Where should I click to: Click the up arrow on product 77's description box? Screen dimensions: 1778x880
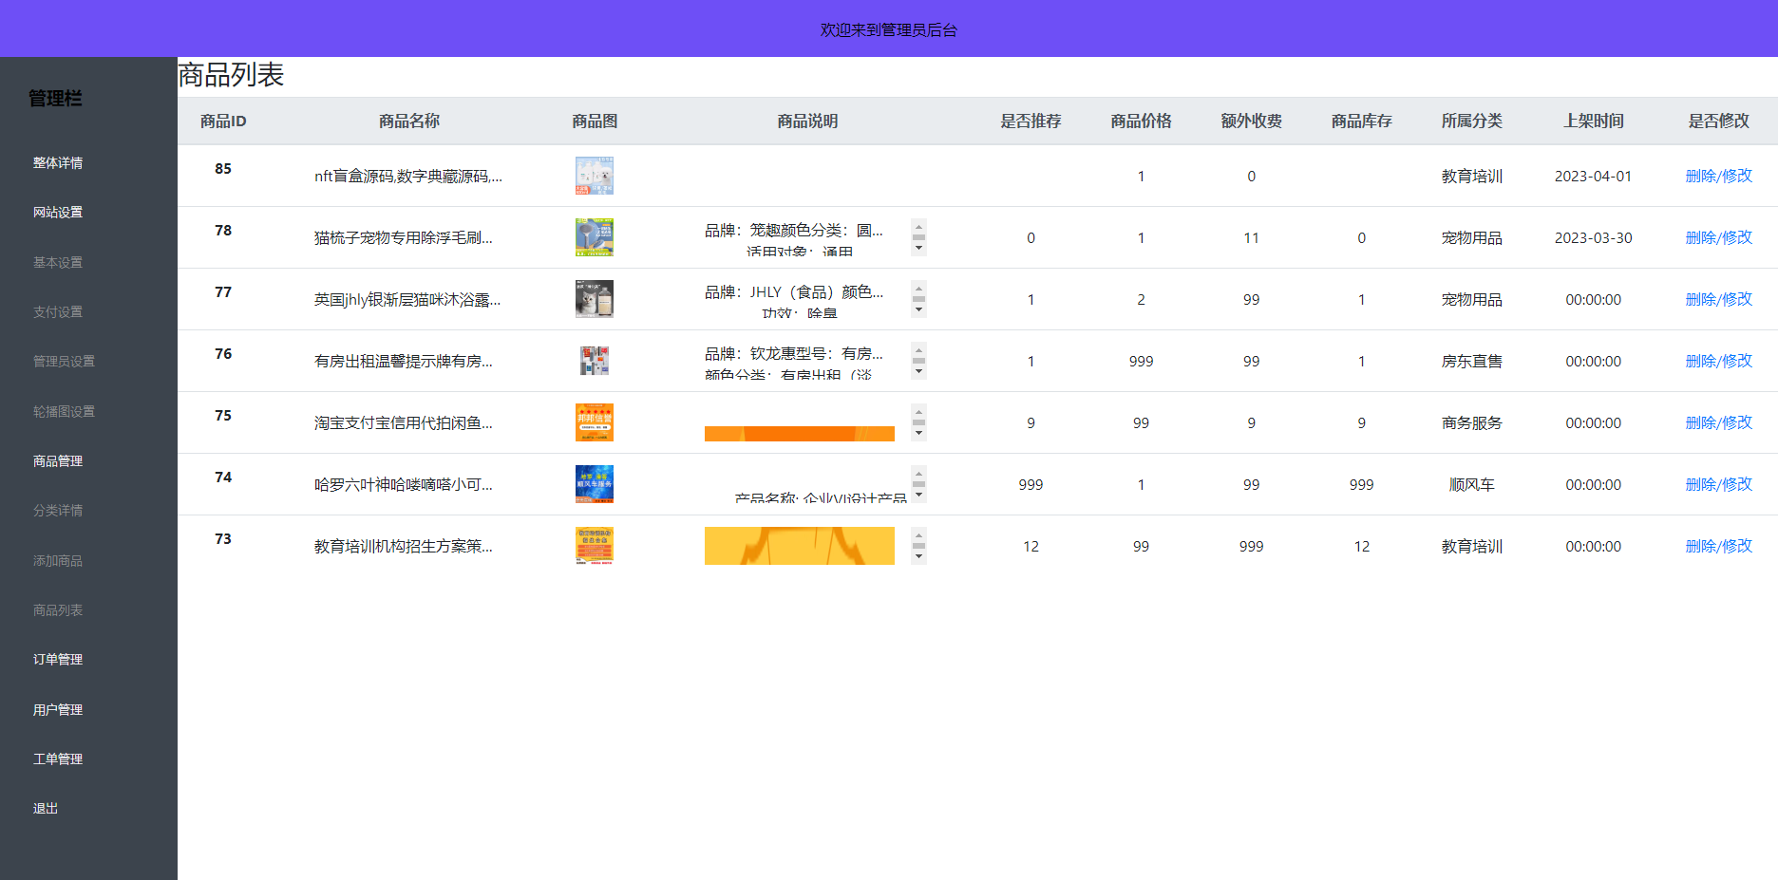[x=918, y=290]
